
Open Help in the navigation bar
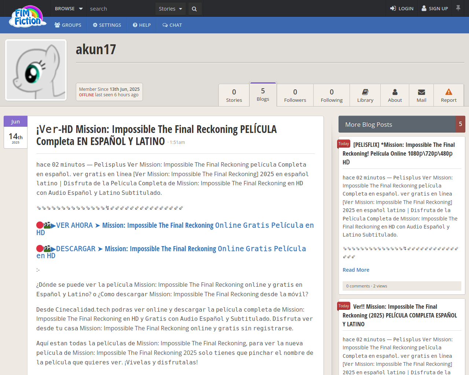142,25
